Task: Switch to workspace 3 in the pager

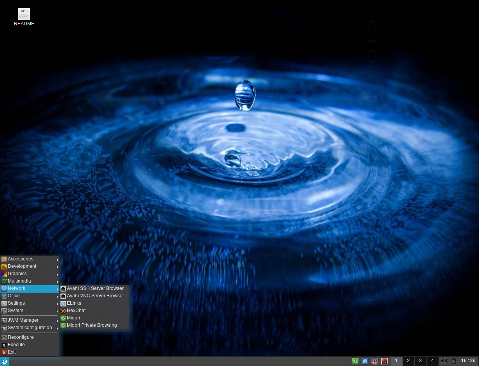Action: tap(420, 361)
